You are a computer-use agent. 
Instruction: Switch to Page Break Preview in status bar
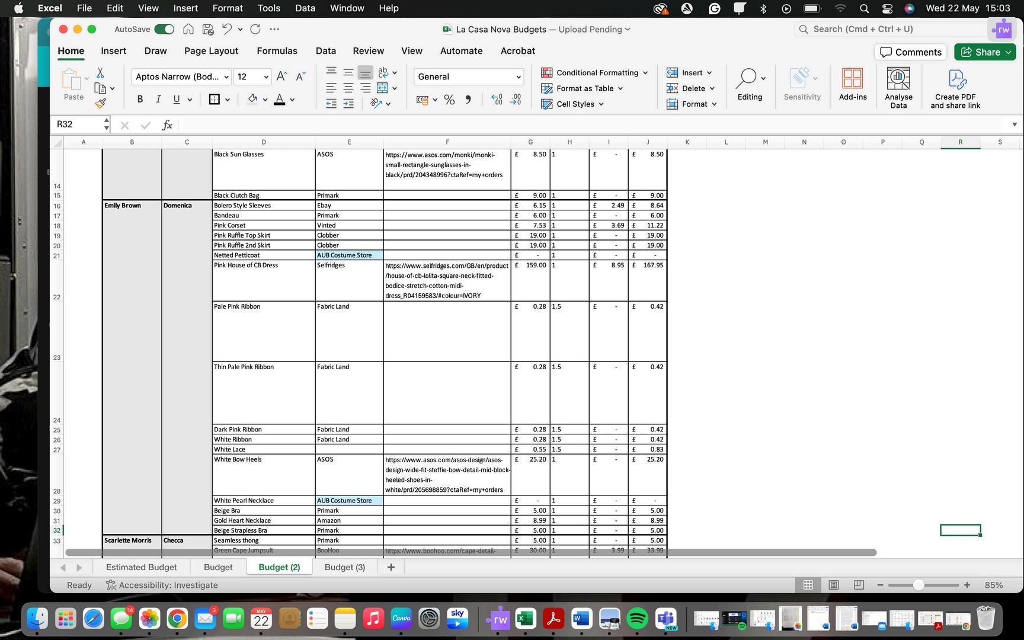[x=859, y=585]
